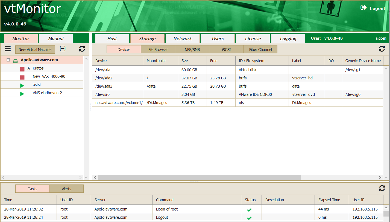Select the File Browser sub-tab
This screenshot has width=390, height=222.
click(x=158, y=50)
